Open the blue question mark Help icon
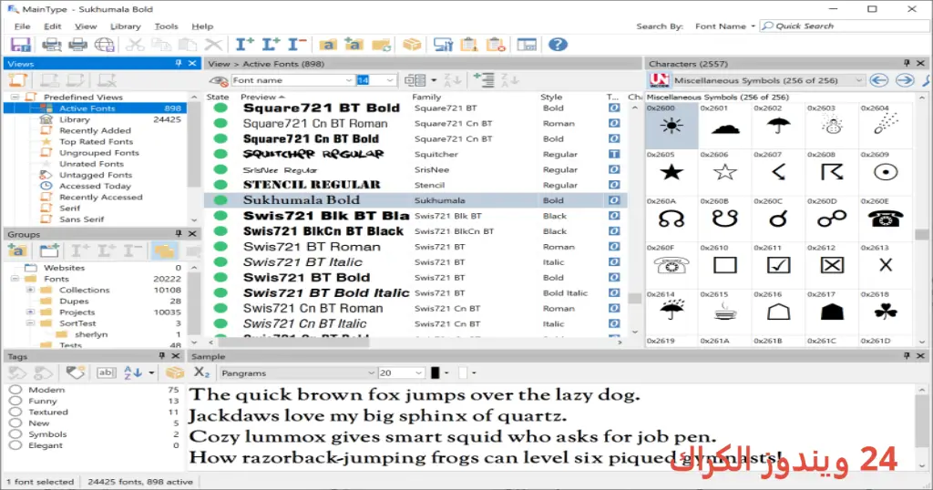Image resolution: width=933 pixels, height=490 pixels. click(x=558, y=45)
